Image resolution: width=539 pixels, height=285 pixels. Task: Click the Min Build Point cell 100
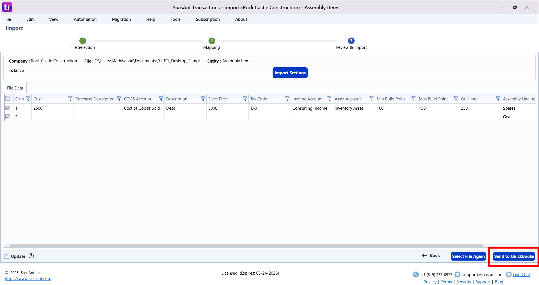[x=396, y=108]
